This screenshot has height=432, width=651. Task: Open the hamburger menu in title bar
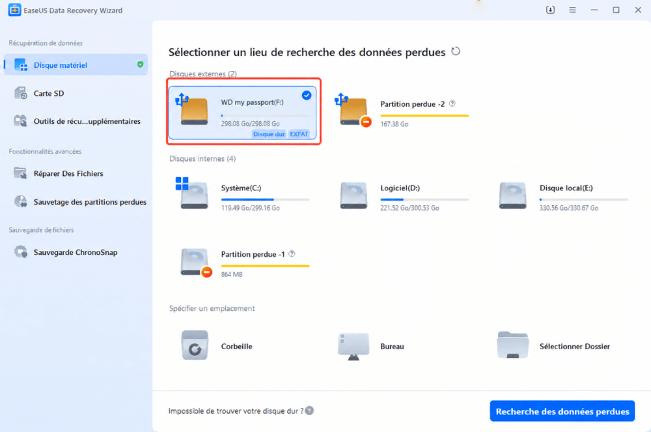coord(572,10)
